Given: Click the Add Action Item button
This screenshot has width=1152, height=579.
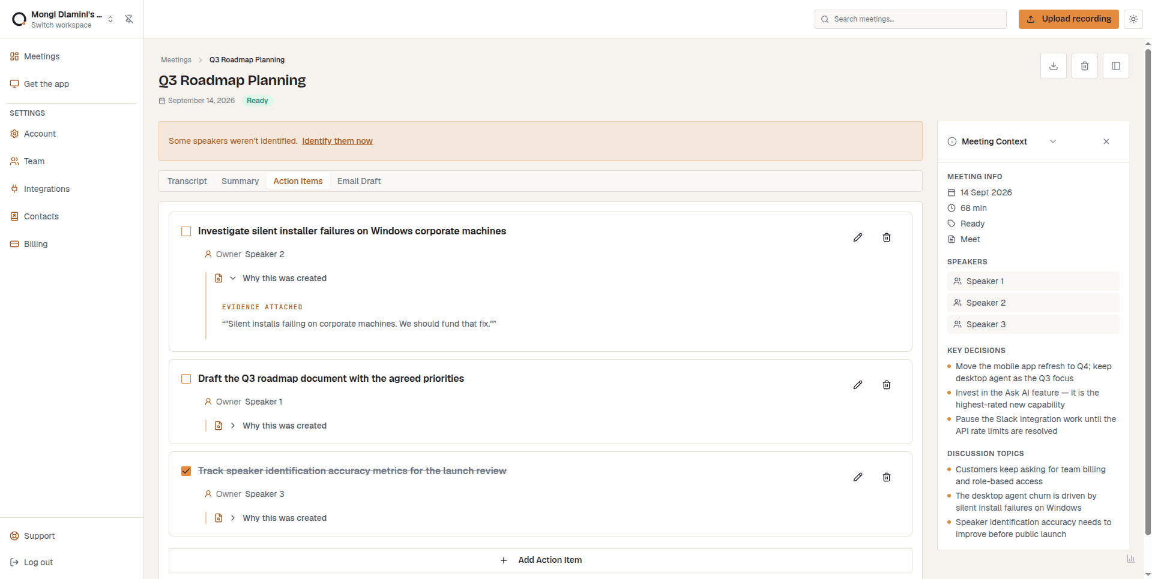Looking at the screenshot, I should coord(540,560).
